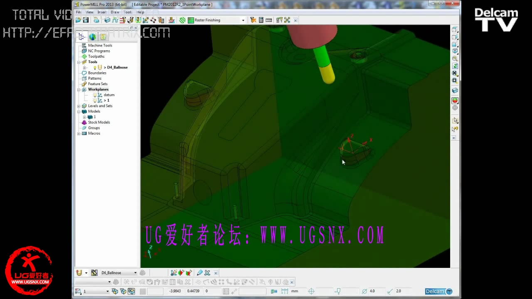Click the Calculator icon

click(261, 20)
